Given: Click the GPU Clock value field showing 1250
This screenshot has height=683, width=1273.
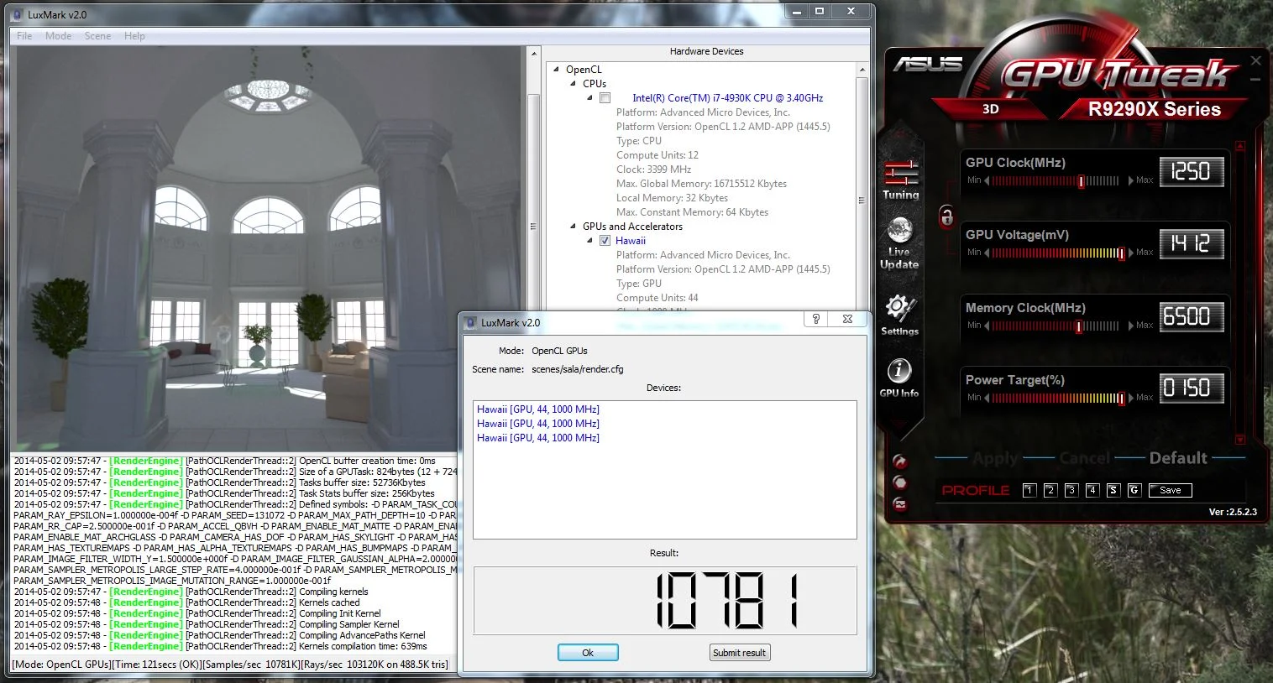Looking at the screenshot, I should point(1192,171).
